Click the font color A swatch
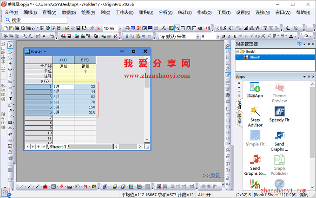 pyautogui.click(x=291, y=36)
